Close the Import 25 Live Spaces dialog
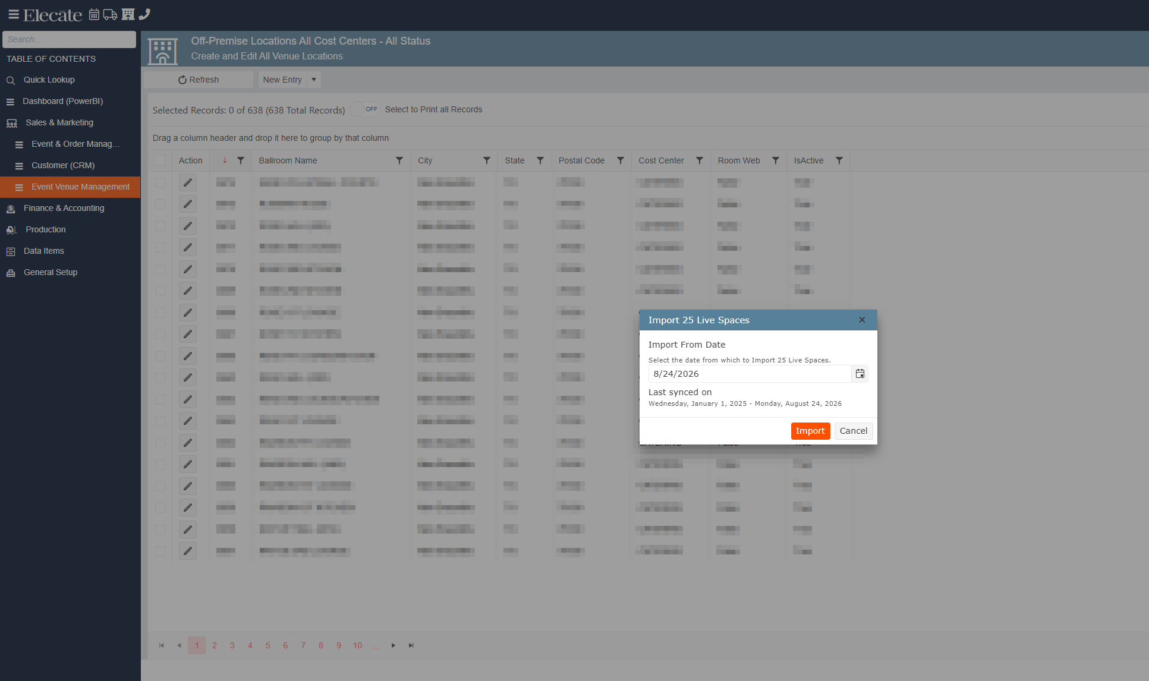1149x681 pixels. [x=862, y=320]
